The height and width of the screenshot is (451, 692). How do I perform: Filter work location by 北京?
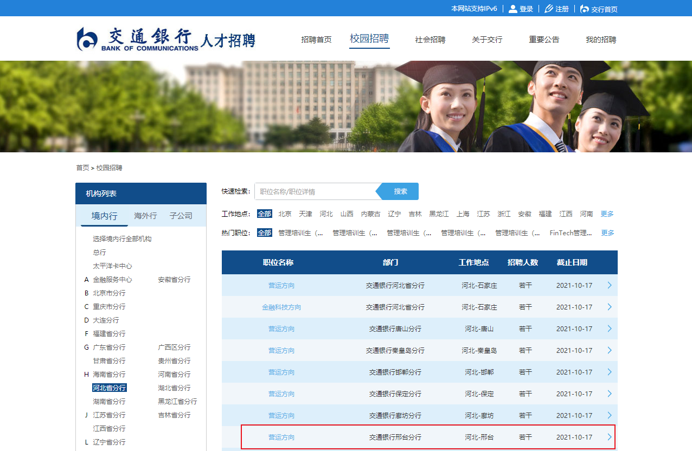click(285, 214)
